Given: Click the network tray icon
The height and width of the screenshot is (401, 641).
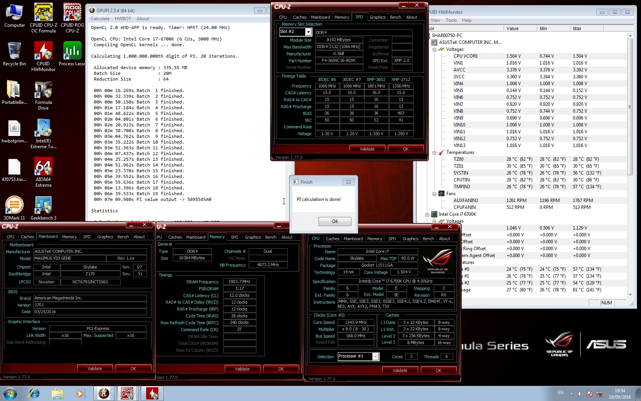Looking at the screenshot, I should (599, 394).
